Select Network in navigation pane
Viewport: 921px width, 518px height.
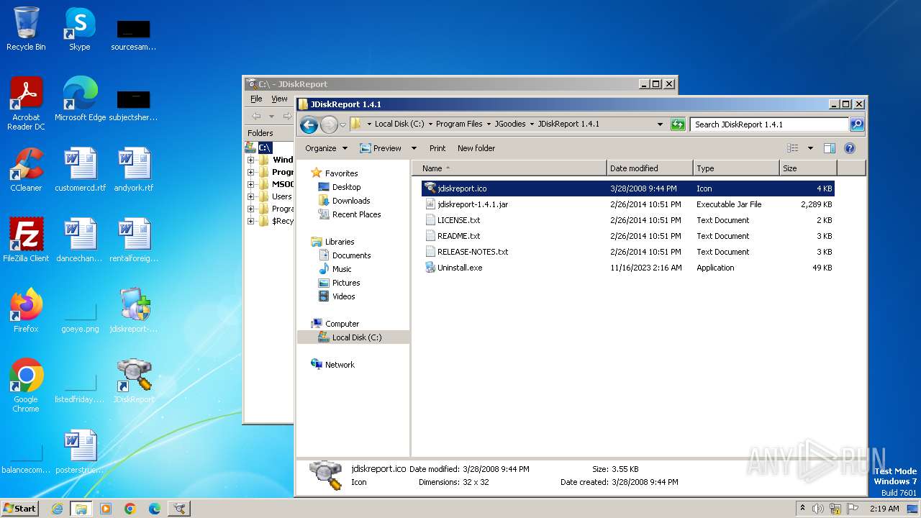click(x=340, y=365)
